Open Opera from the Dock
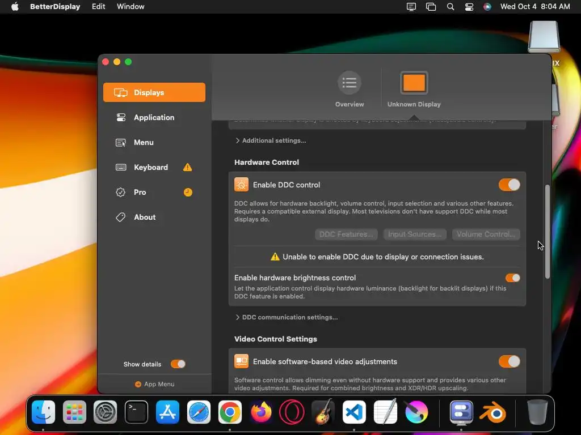581x435 pixels. [x=292, y=412]
